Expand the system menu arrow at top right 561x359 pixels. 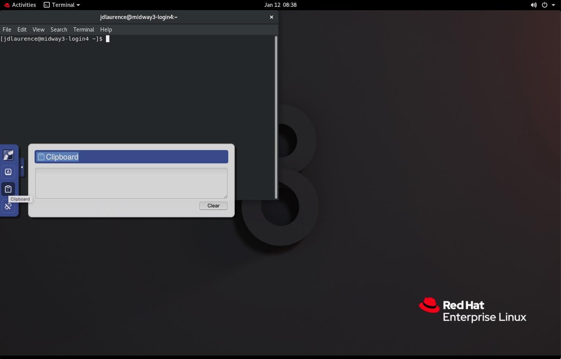(553, 5)
